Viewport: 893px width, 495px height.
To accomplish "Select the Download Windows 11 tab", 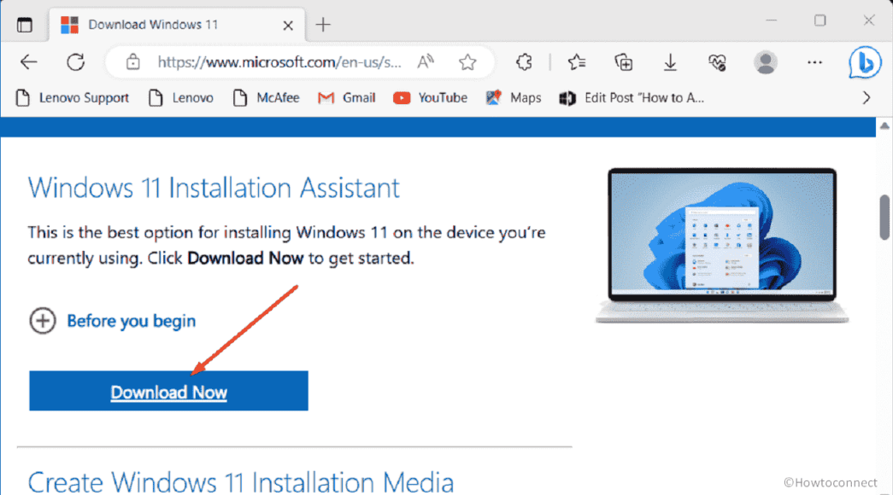I will (x=177, y=25).
